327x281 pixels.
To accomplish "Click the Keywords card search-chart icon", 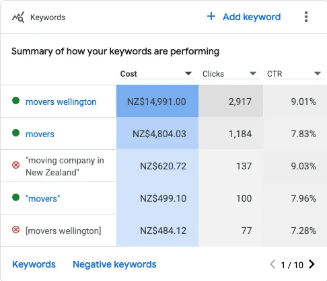I will pos(18,17).
